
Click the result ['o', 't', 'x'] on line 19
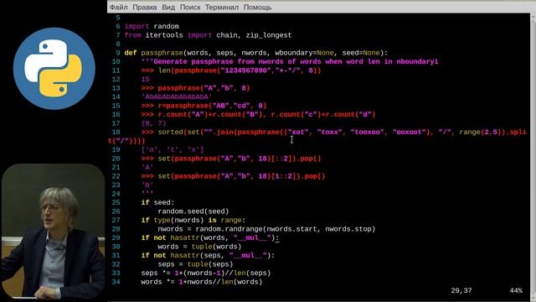click(173, 149)
